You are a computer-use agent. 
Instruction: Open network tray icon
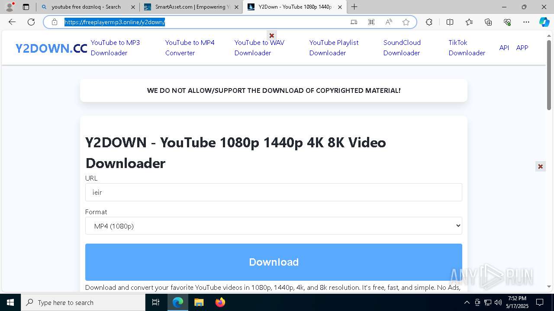(x=488, y=302)
